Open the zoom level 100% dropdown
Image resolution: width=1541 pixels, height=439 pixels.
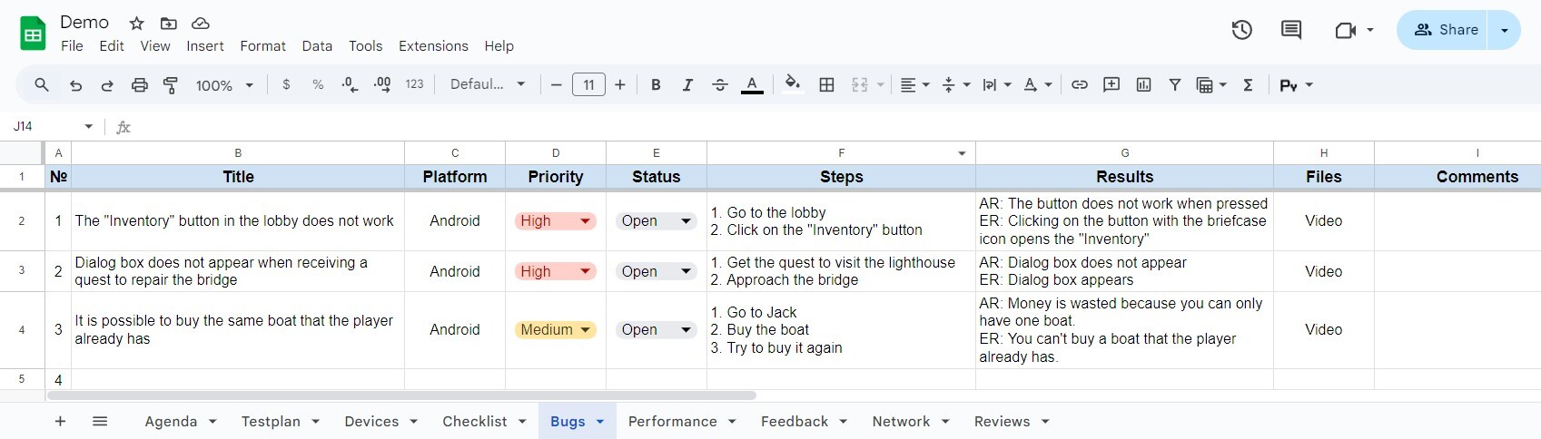click(x=224, y=85)
